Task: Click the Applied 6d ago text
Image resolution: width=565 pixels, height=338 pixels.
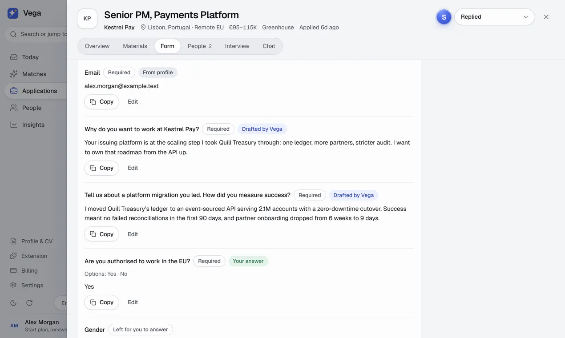Action: pos(319,28)
